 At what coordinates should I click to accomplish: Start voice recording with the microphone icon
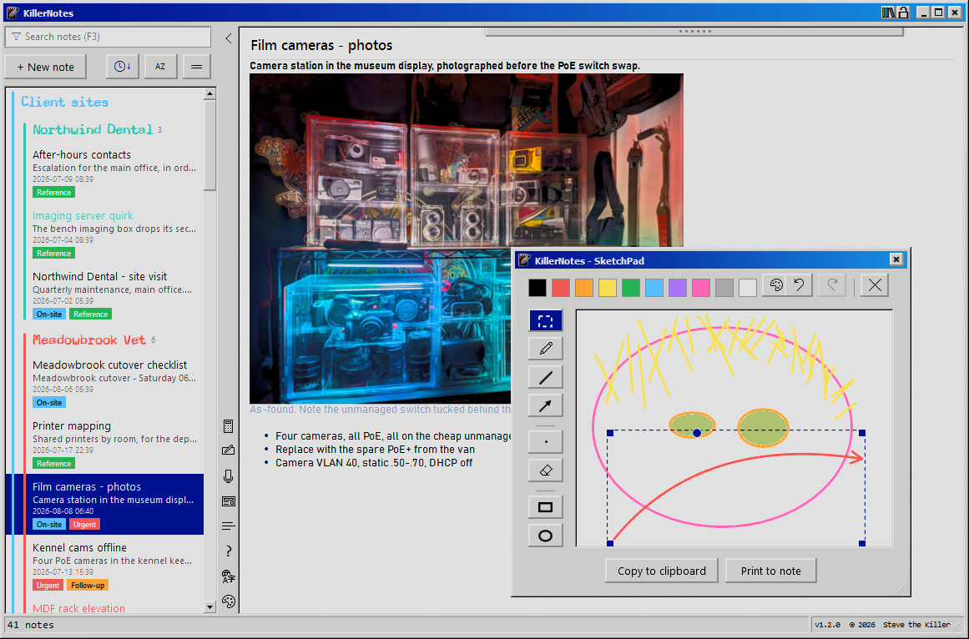tap(228, 476)
